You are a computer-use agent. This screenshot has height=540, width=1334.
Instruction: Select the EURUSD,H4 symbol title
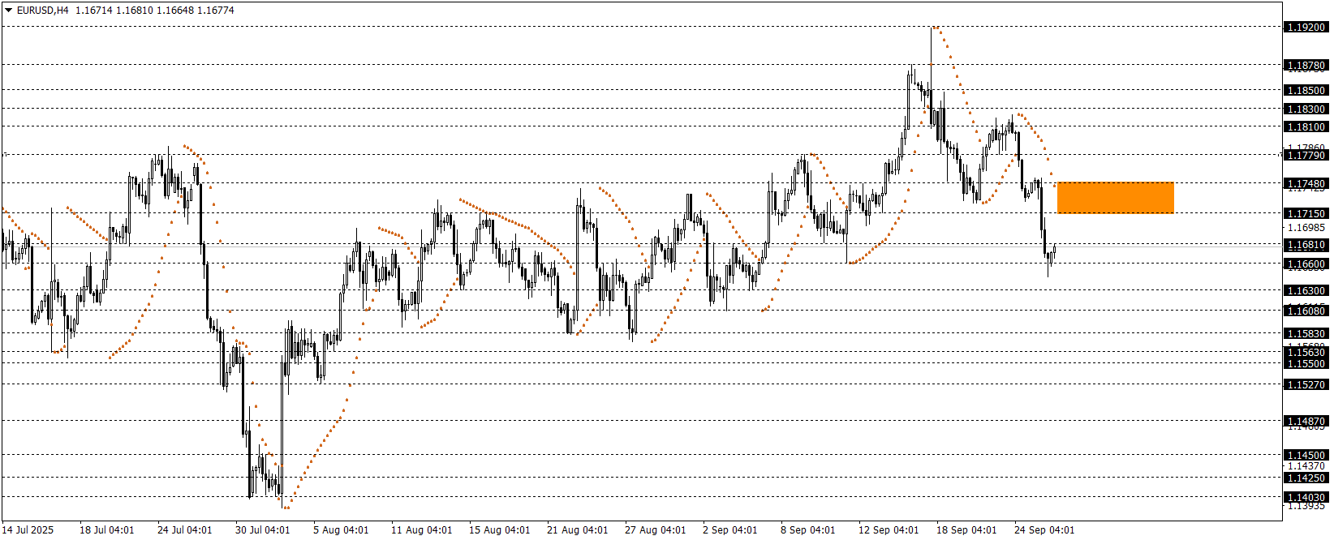tap(42, 11)
